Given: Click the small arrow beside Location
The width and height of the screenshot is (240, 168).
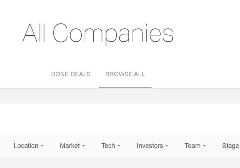Looking at the screenshot, I should (x=42, y=146).
